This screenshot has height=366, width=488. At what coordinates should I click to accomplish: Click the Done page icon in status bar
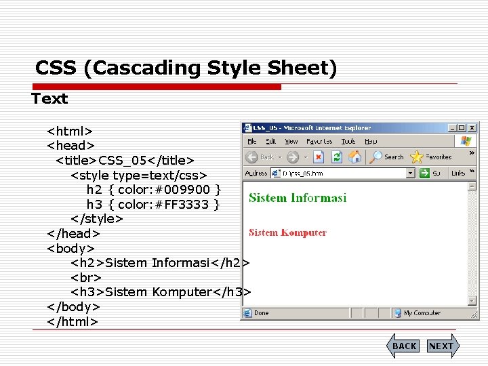[247, 312]
